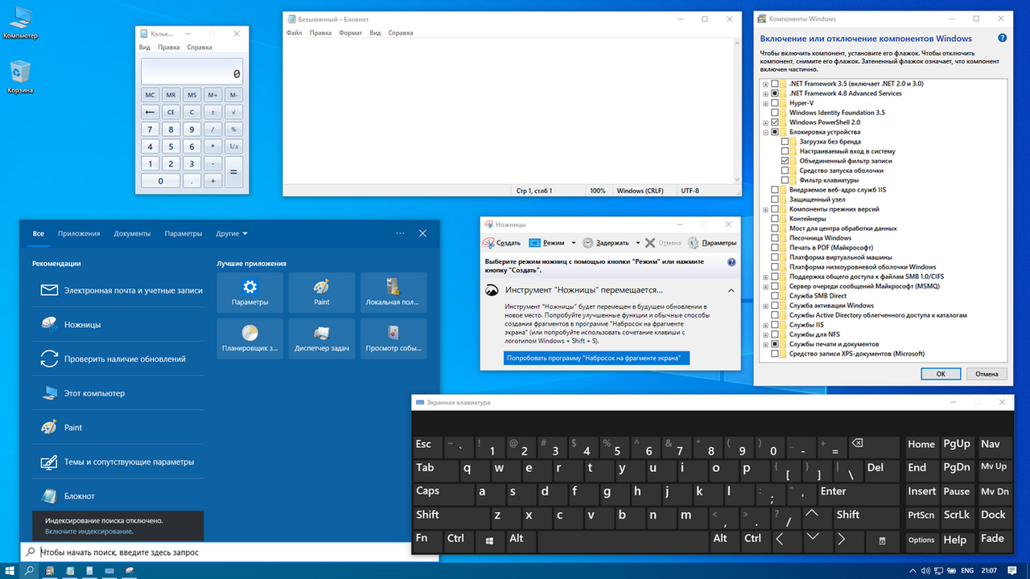
Task: Uncheck Объединенный фильтр записи checkbox
Action: [785, 161]
